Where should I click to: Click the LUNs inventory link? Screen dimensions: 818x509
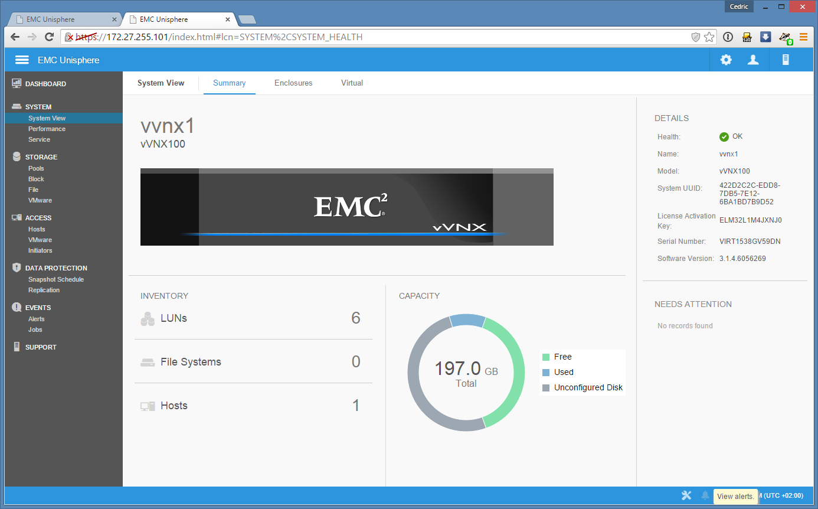pyautogui.click(x=174, y=318)
